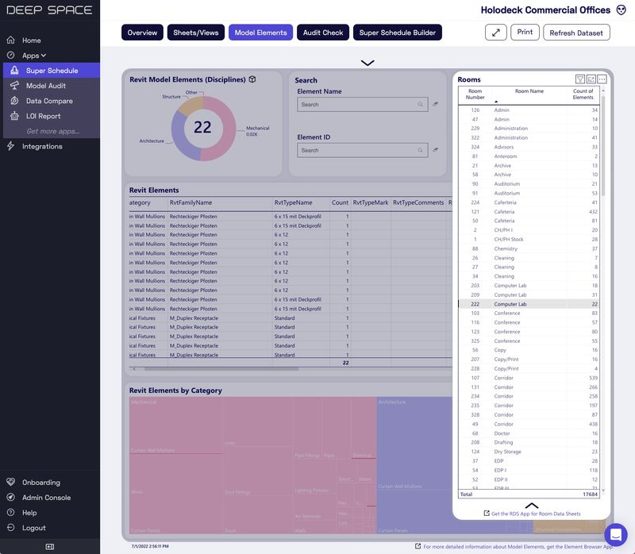Sort by Count of Elements header
Viewport: 635px width, 554px height.
(583, 94)
